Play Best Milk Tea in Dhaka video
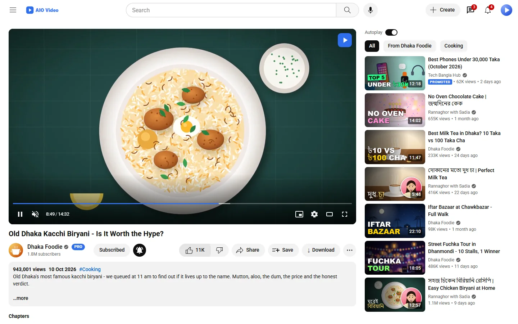Viewport: 518px width, 324px height. [395, 147]
